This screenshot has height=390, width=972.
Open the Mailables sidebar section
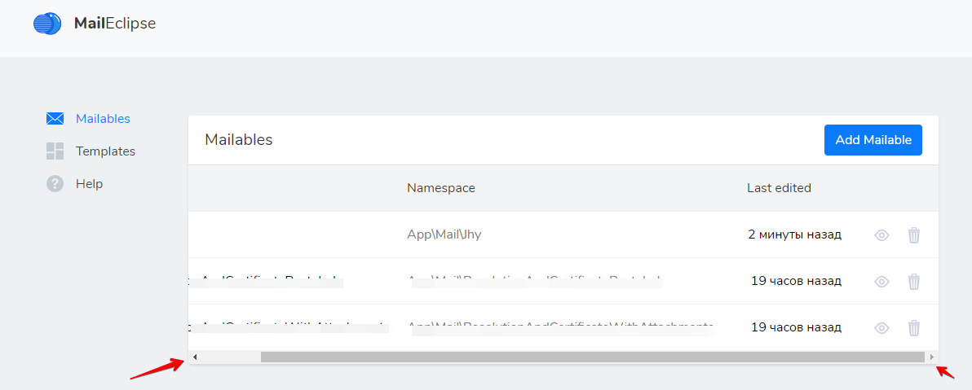pyautogui.click(x=103, y=119)
